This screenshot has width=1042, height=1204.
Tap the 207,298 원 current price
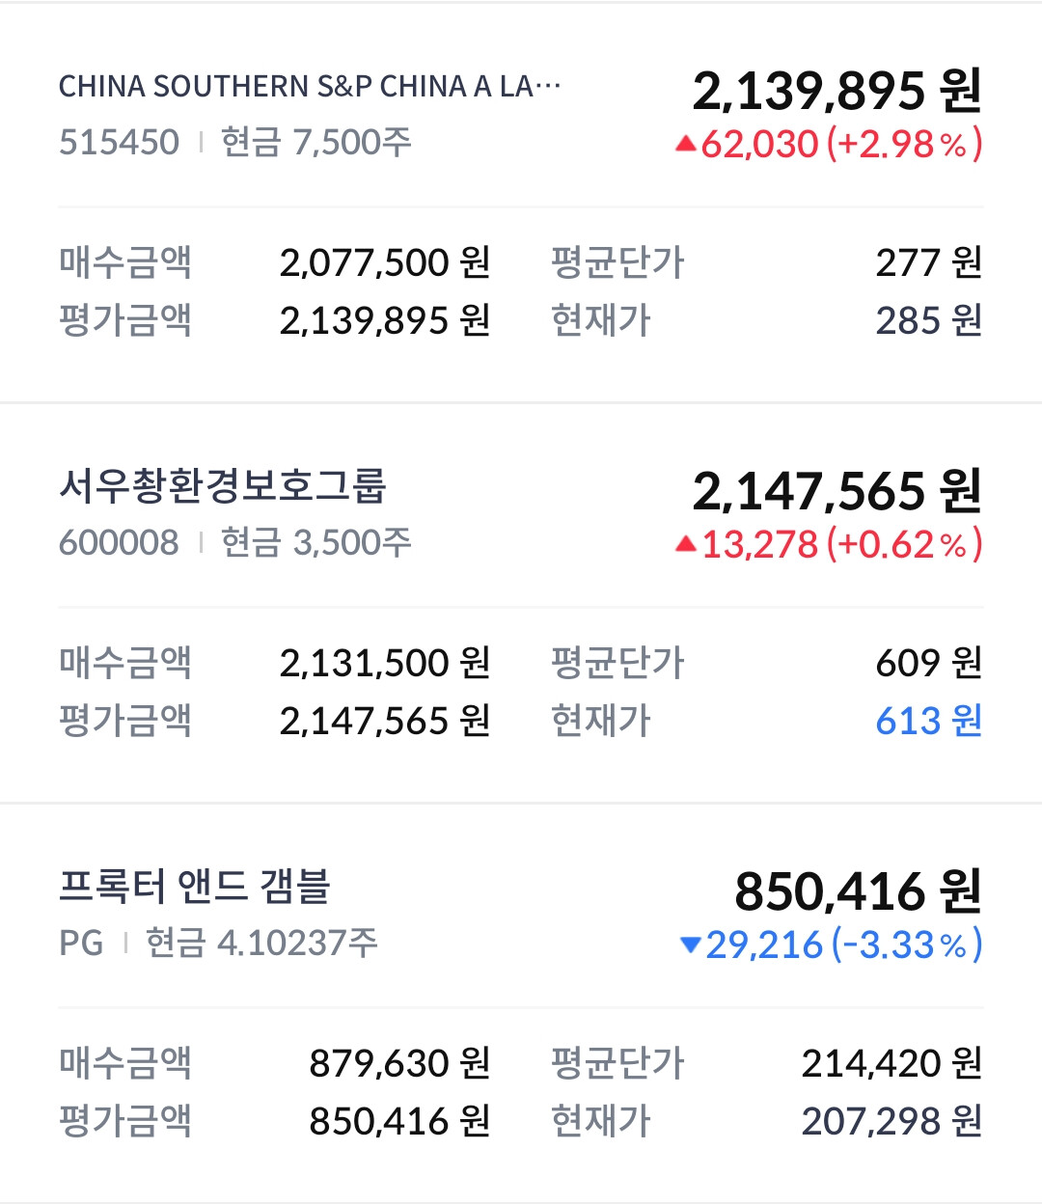pos(891,1121)
